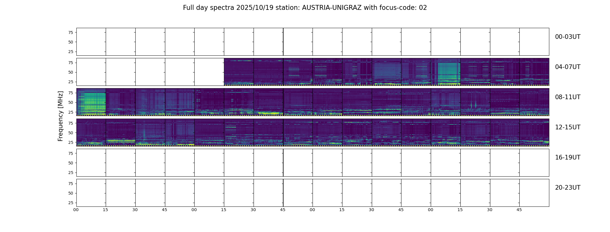Select the '04-07UT' row label

click(568, 67)
